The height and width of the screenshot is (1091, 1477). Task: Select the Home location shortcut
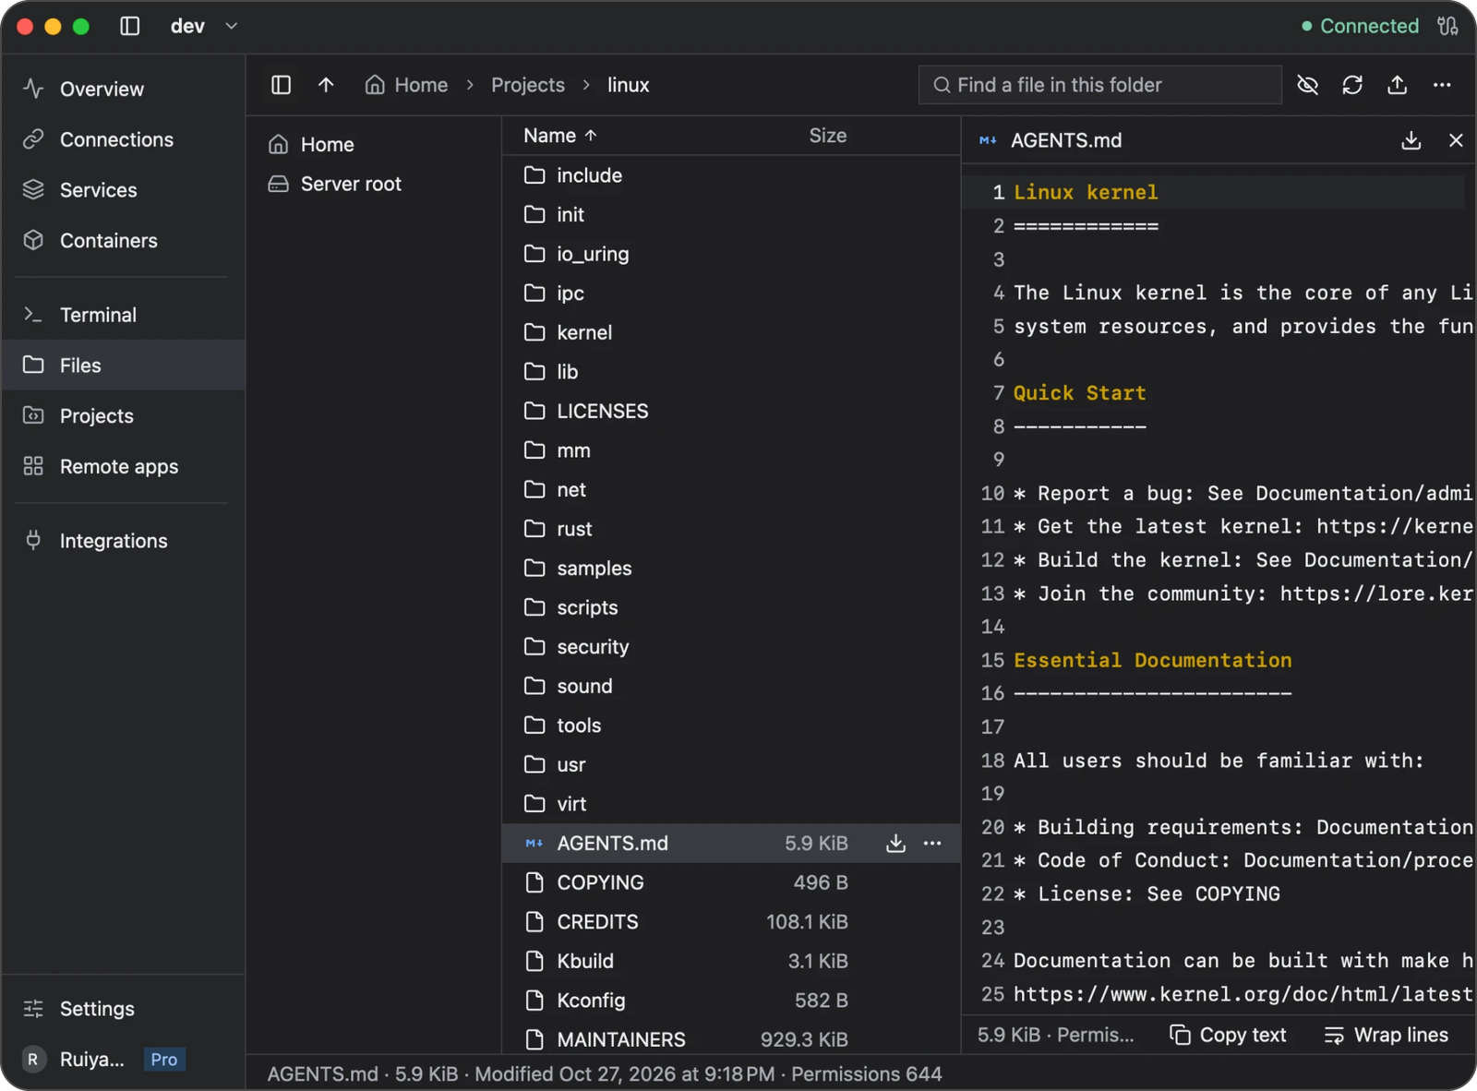pos(373,144)
